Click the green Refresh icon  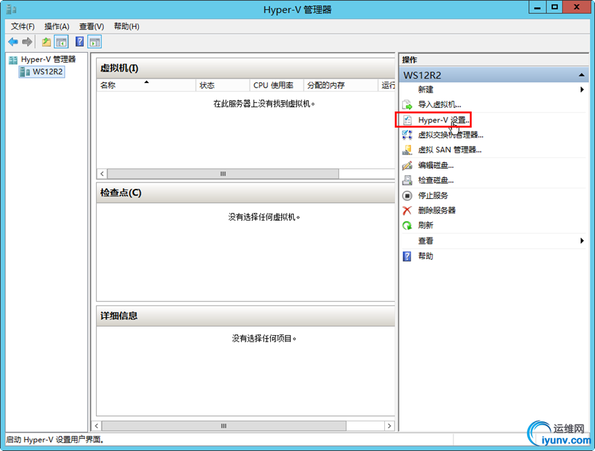pyautogui.click(x=407, y=225)
